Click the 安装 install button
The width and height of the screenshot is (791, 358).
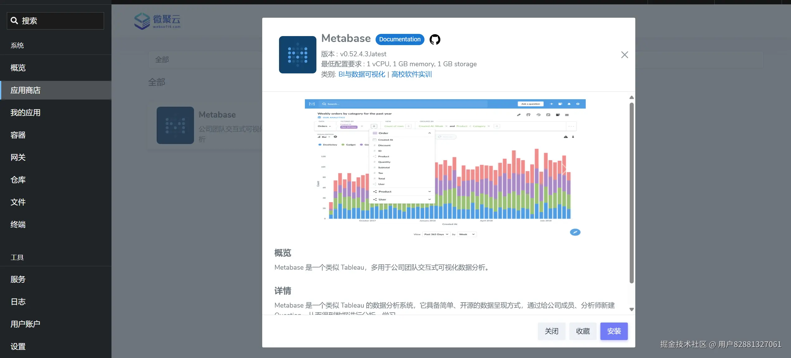(614, 331)
